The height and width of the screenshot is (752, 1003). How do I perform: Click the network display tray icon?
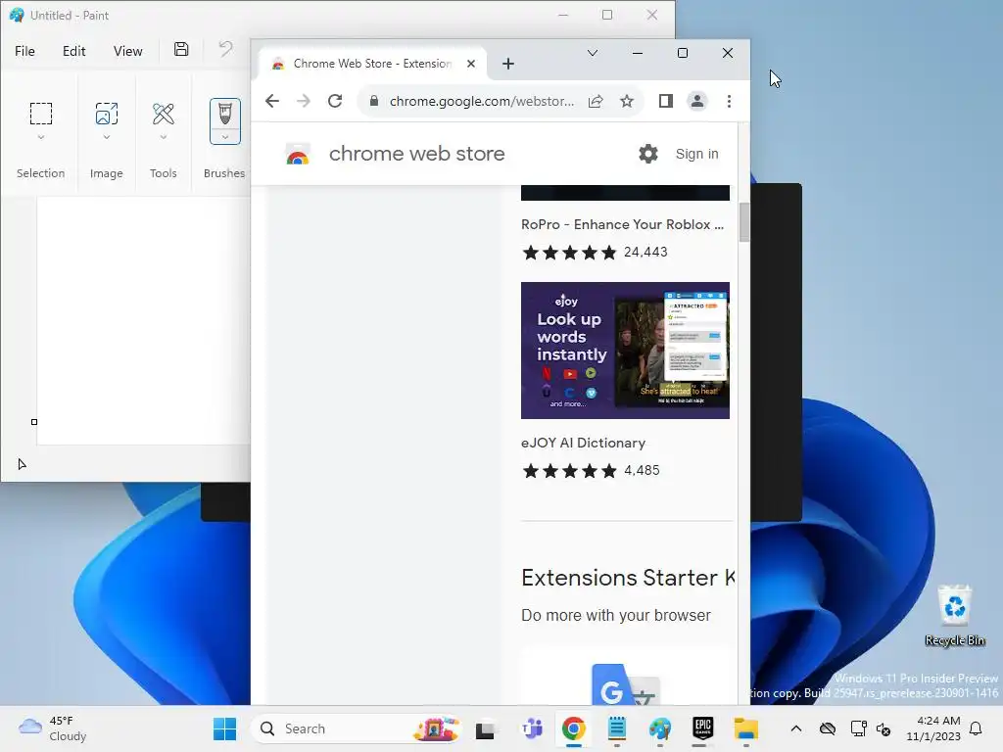click(x=858, y=728)
